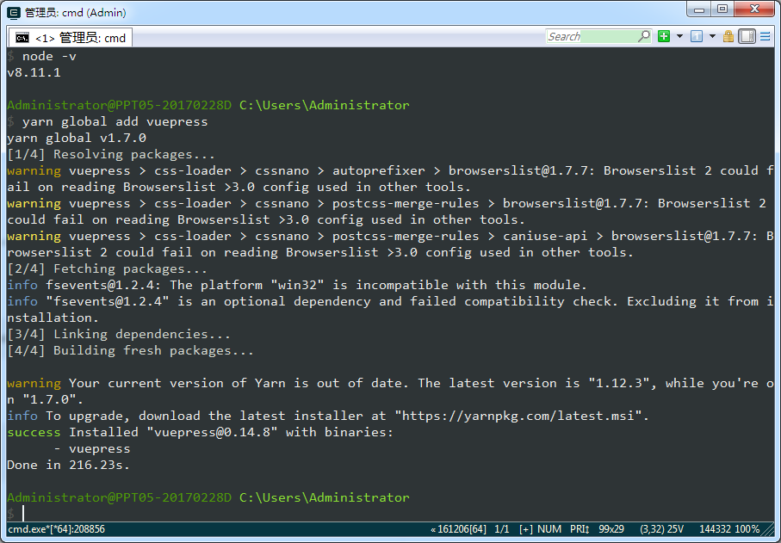The height and width of the screenshot is (543, 781).
Task: Maximize the cmd (Admin) window
Action: click(722, 9)
